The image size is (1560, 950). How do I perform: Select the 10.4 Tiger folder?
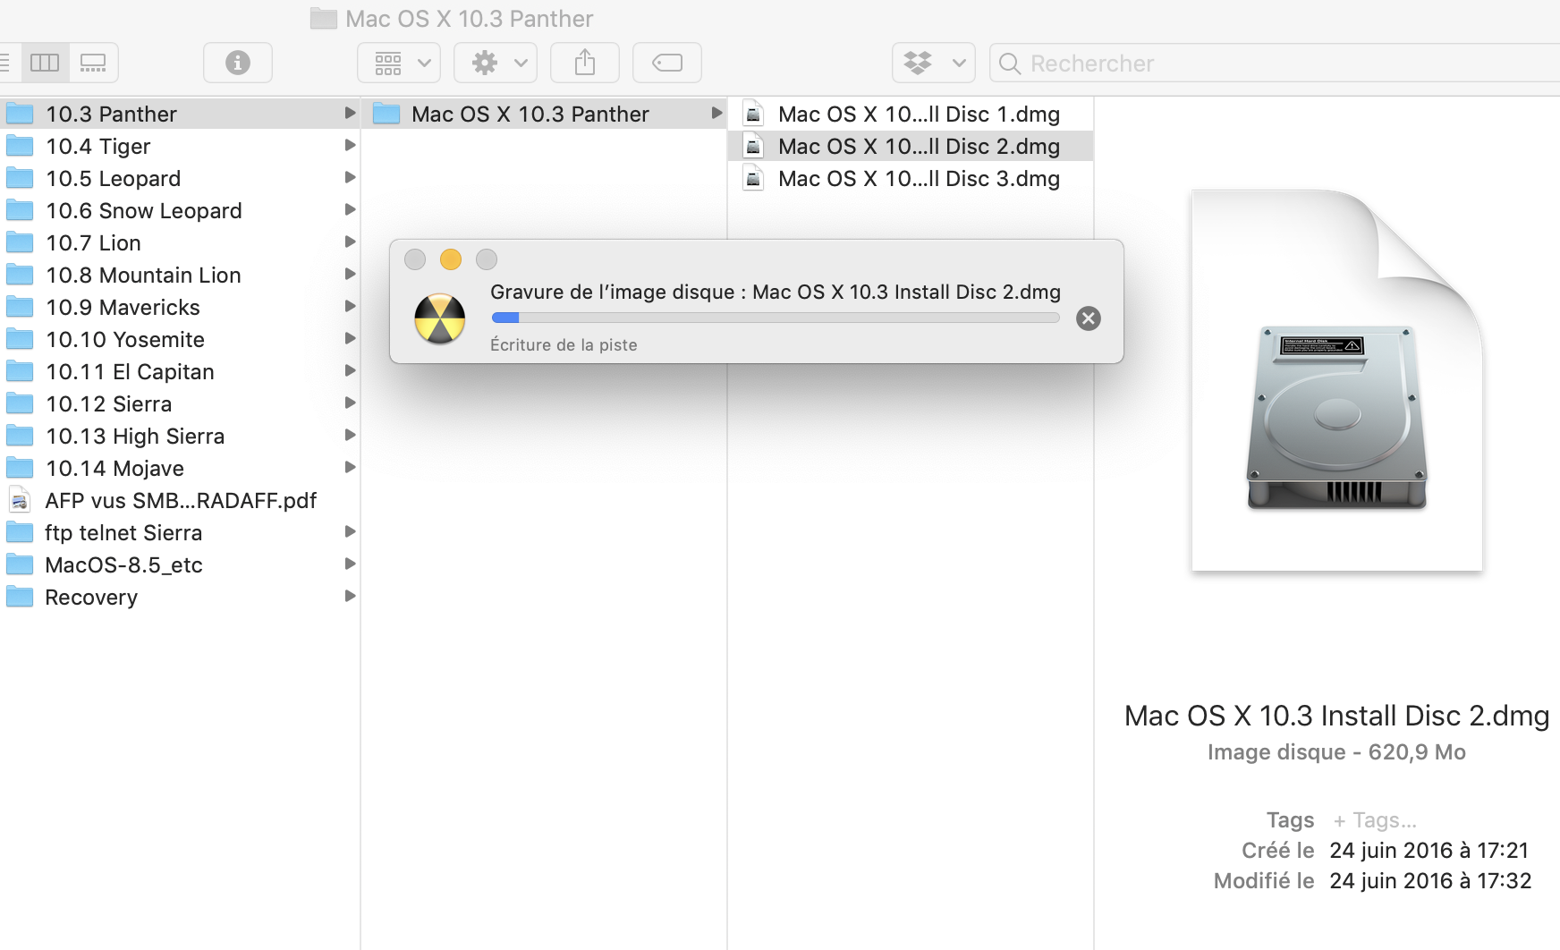180,146
